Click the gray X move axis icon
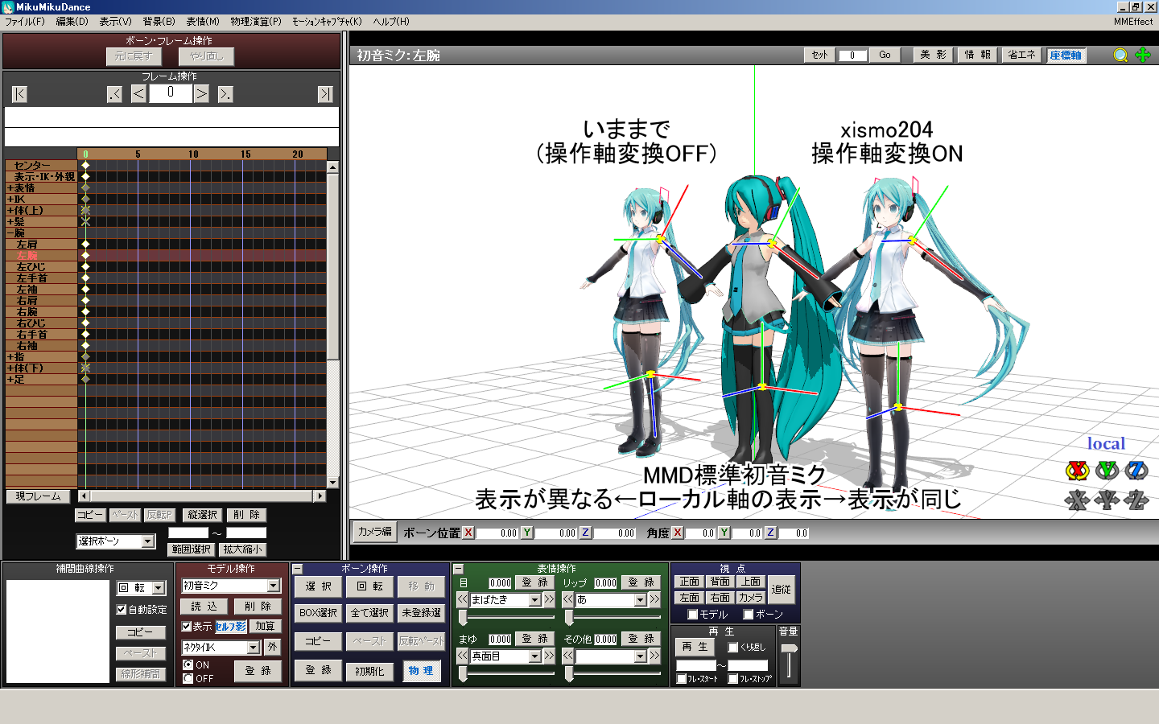 tap(1077, 500)
